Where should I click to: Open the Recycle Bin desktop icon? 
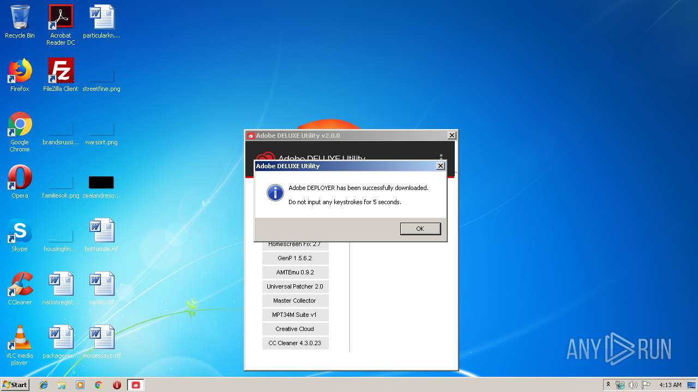pyautogui.click(x=20, y=22)
